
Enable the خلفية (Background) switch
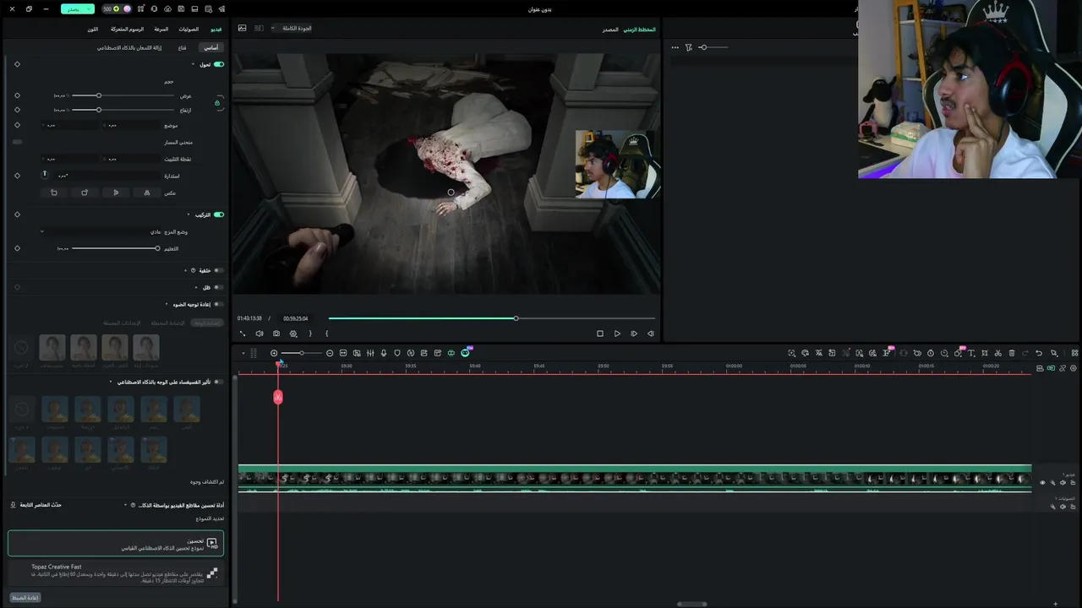point(218,270)
